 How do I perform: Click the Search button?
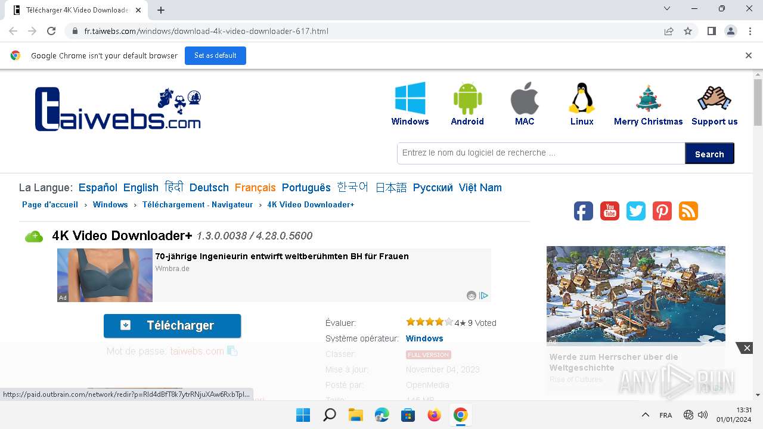(x=709, y=154)
